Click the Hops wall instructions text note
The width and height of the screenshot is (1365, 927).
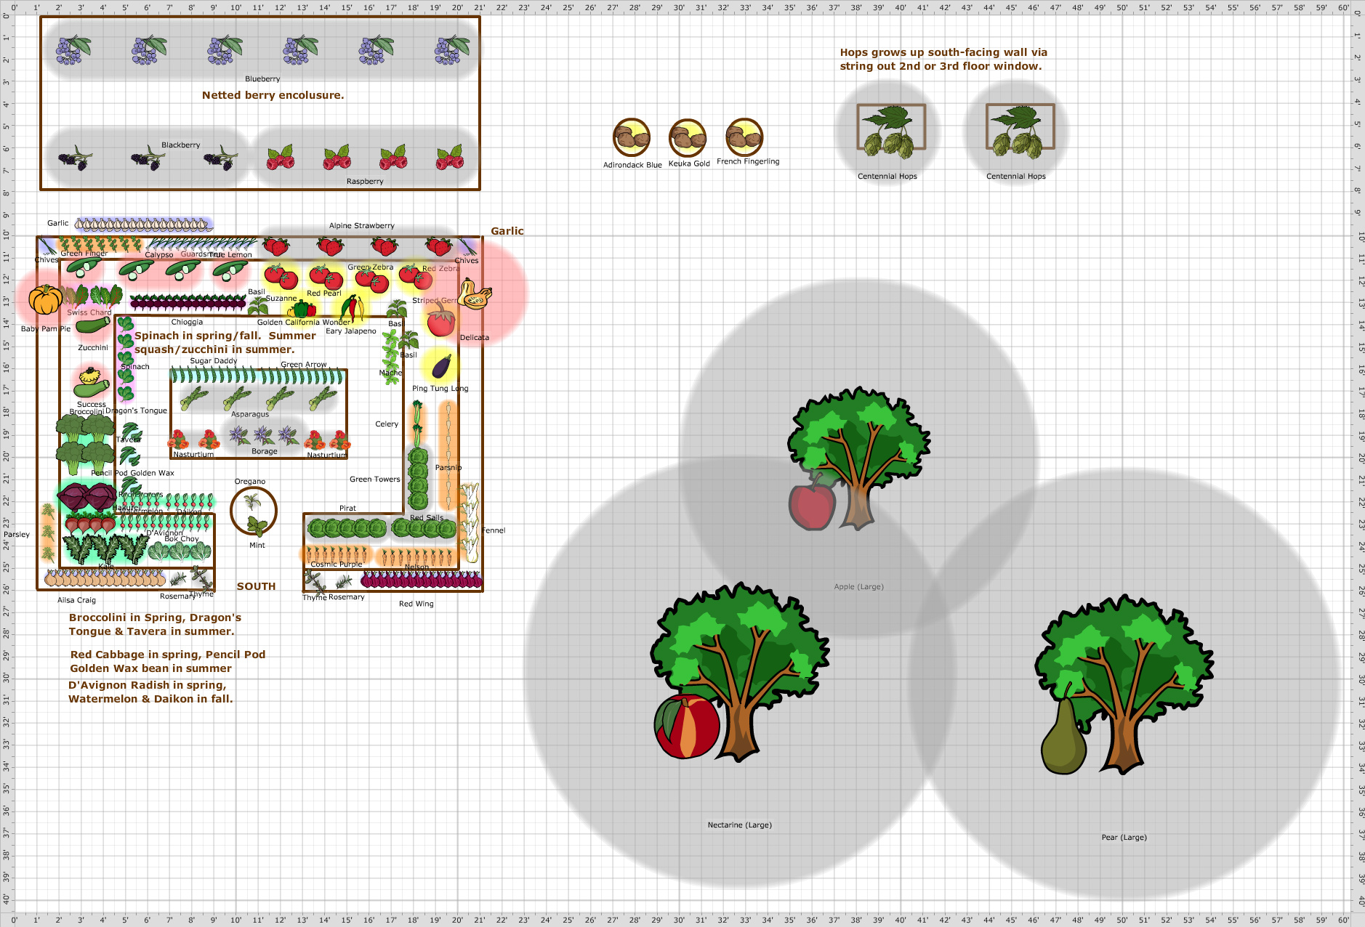click(x=943, y=58)
